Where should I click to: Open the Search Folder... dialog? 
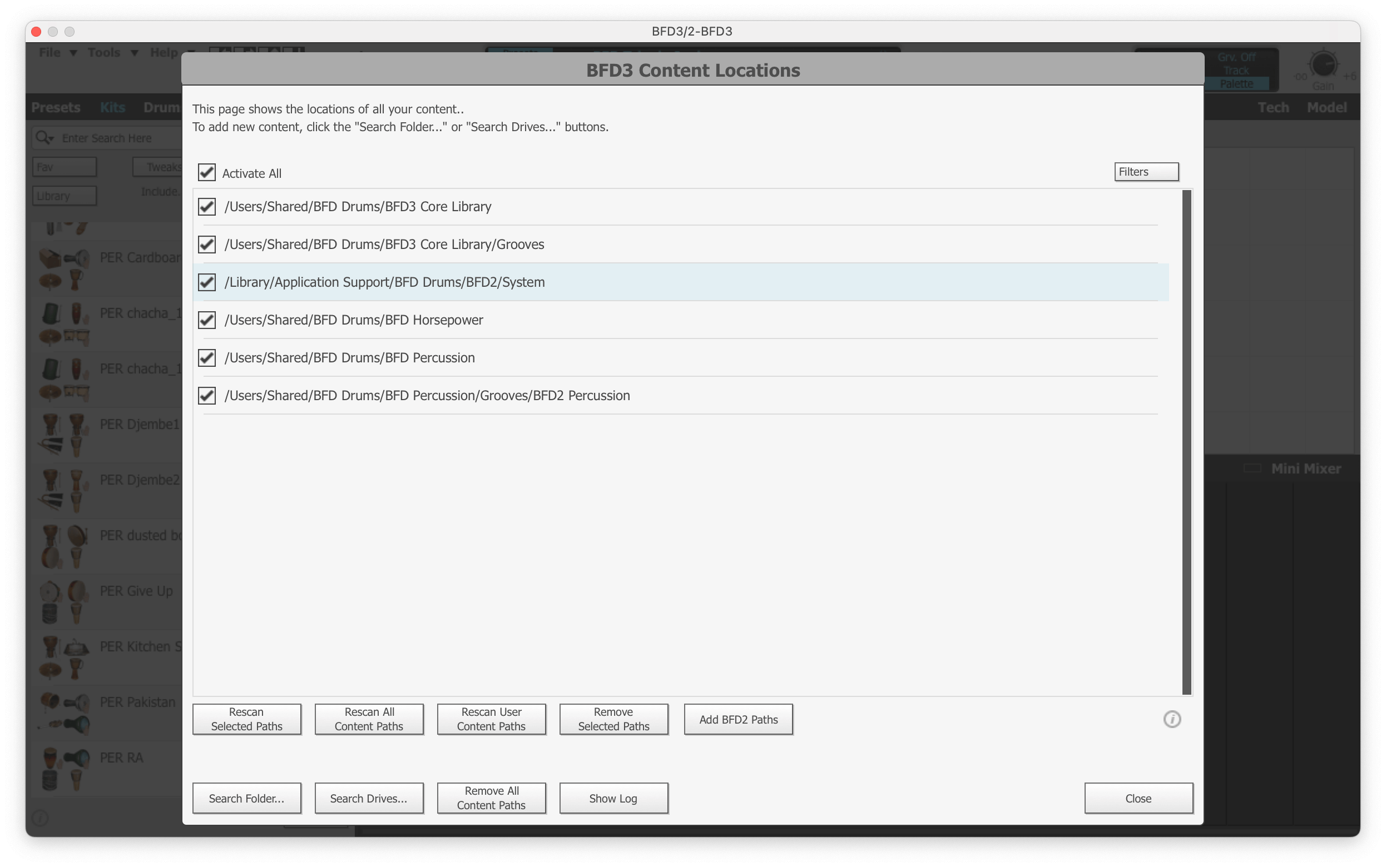pyautogui.click(x=247, y=798)
